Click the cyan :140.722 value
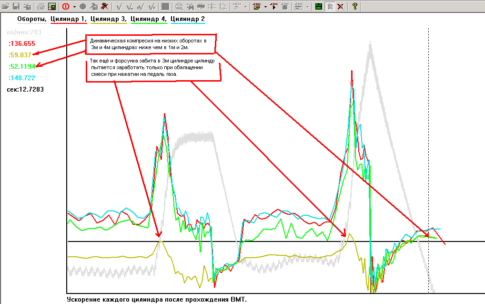485x304 pixels. [x=22, y=78]
